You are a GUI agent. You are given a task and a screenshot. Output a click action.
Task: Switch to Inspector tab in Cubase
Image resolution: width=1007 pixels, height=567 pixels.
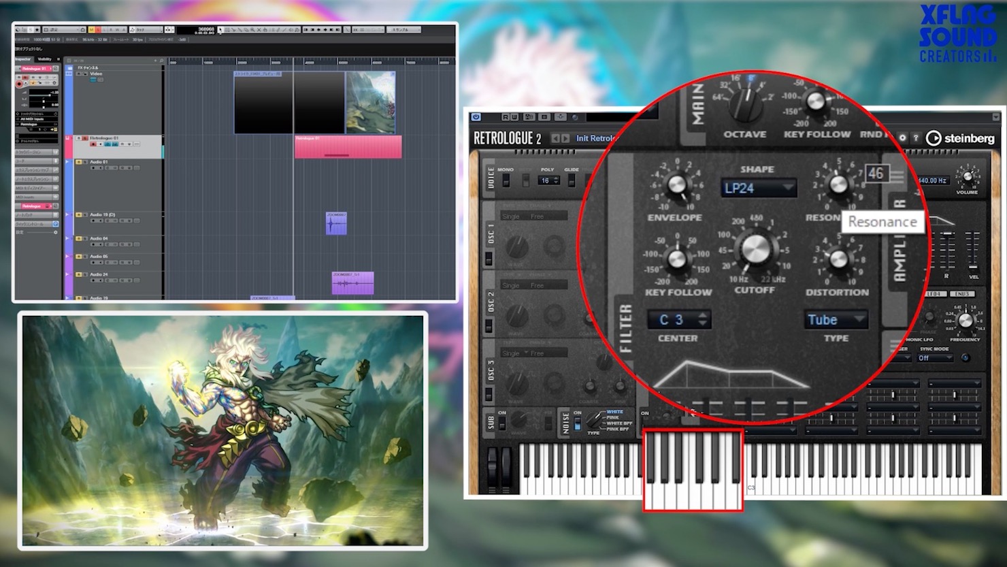coord(23,59)
